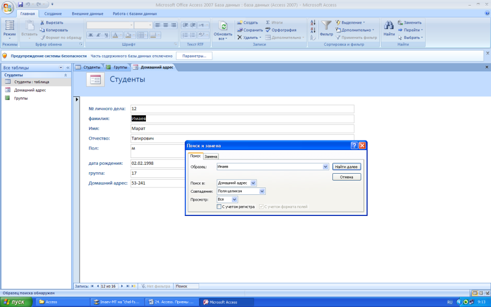Switch to Создание ribbon tab

[53, 14]
